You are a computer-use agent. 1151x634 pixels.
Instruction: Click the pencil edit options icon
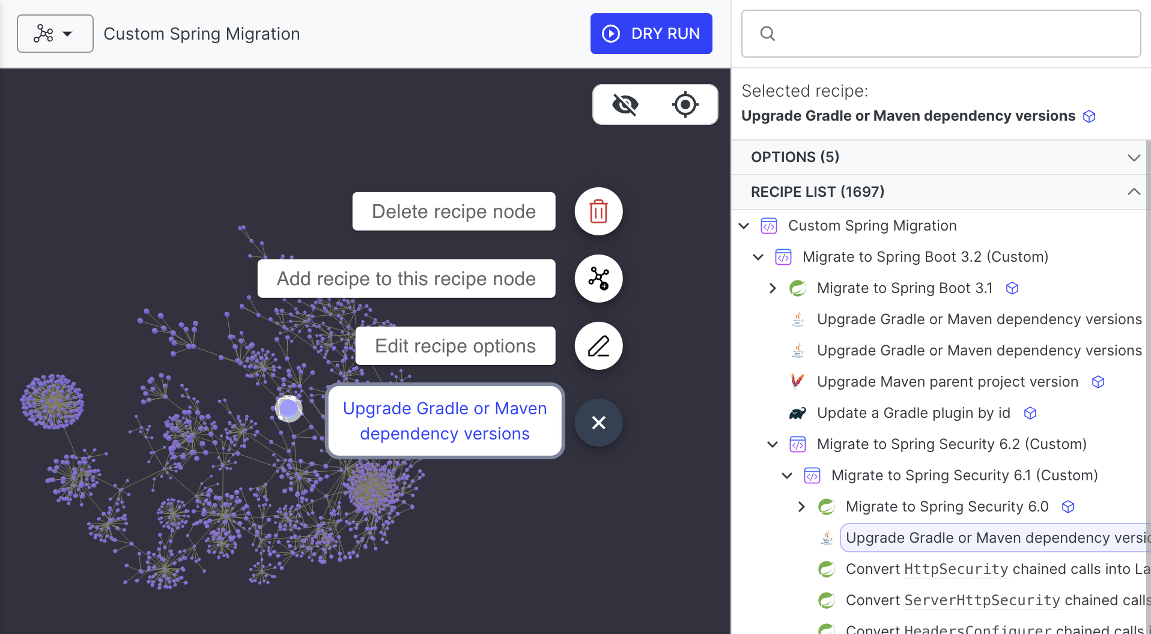[x=598, y=346]
